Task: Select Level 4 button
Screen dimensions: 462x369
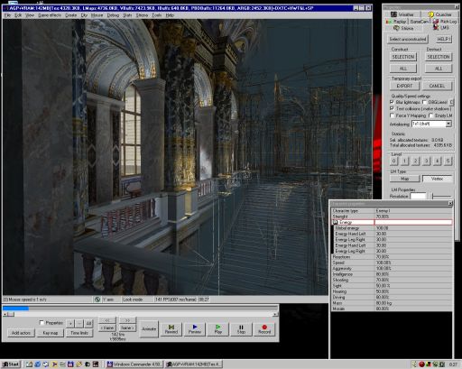Action: point(437,161)
